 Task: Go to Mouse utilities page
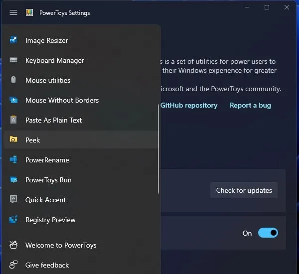pyautogui.click(x=81, y=80)
